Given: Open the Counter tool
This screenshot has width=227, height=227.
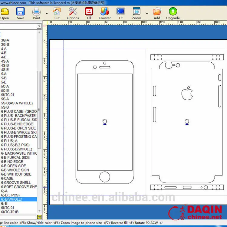Looking at the screenshot, I should (104, 12).
